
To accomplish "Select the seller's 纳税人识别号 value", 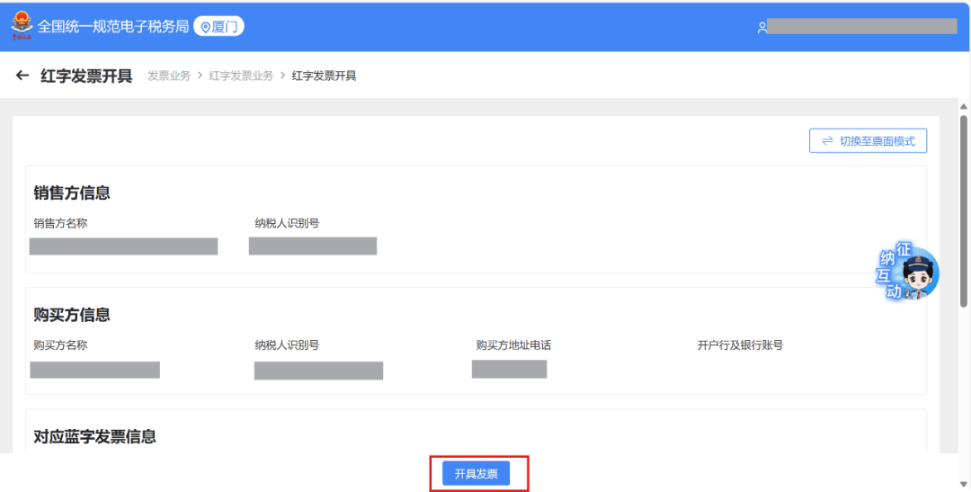I will tap(313, 246).
